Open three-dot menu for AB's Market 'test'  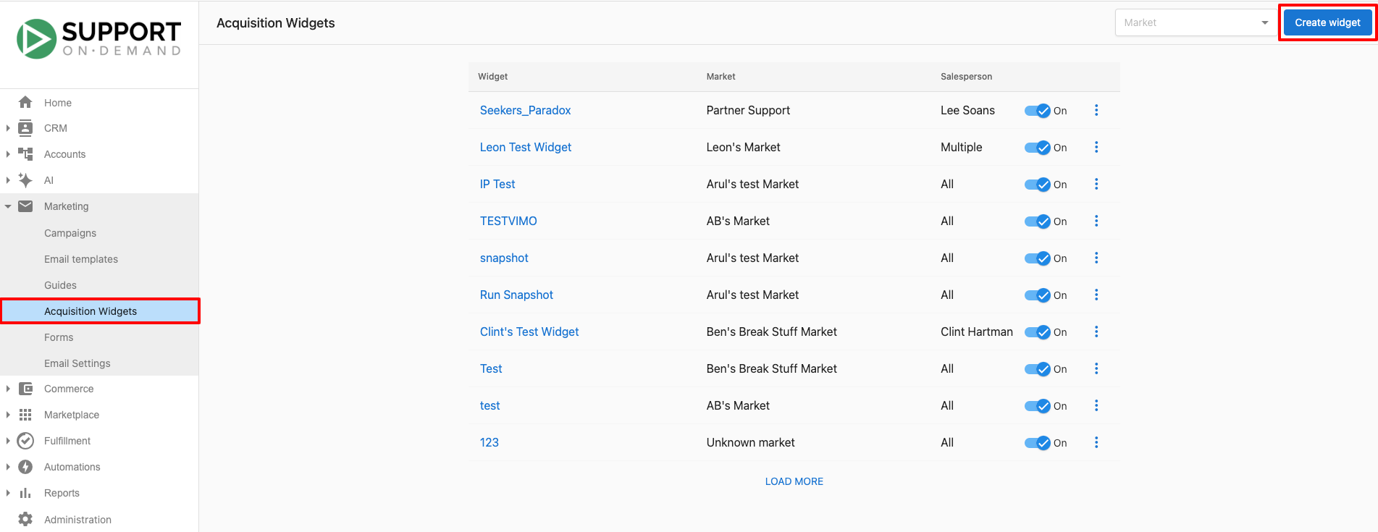[1096, 405]
